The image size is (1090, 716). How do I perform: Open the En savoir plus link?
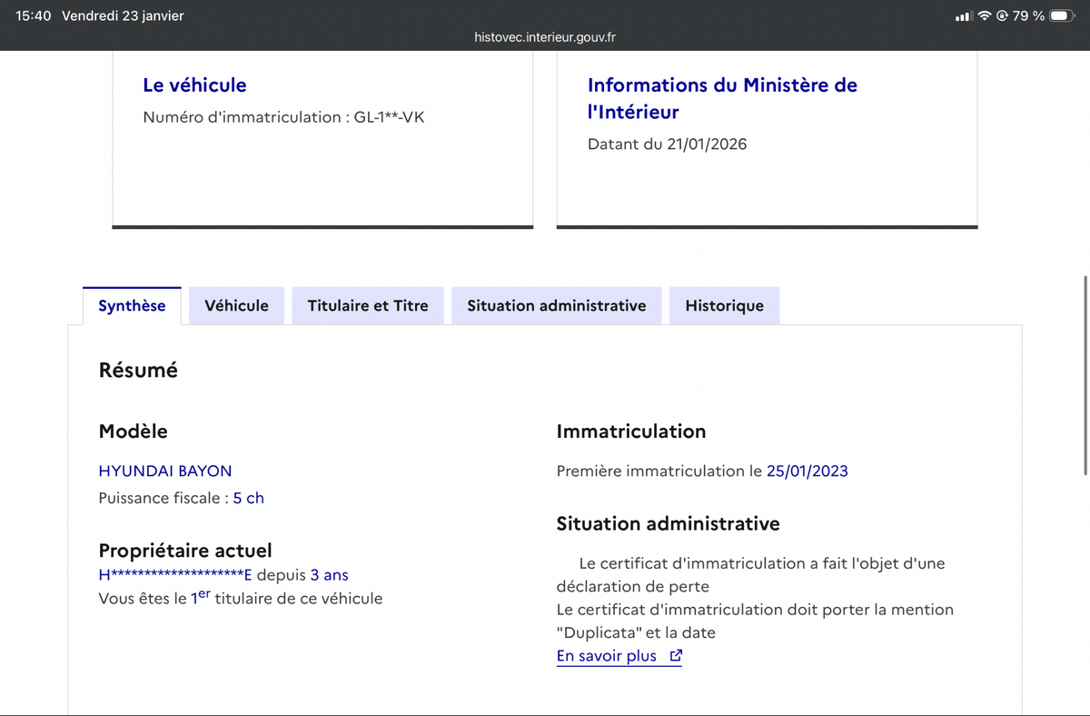(x=607, y=656)
